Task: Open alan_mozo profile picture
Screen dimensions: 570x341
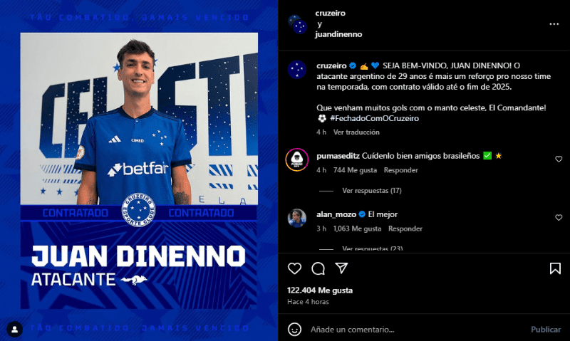Action: (297, 219)
